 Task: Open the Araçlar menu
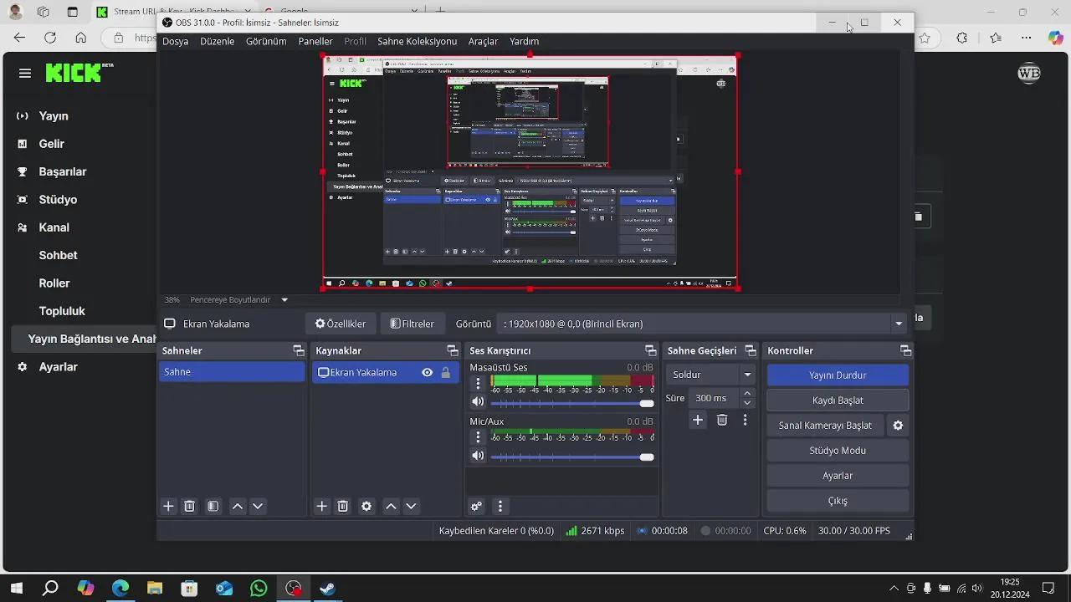point(483,41)
